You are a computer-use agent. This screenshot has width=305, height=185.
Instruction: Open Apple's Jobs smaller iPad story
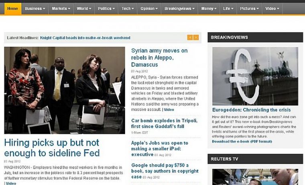click(x=159, y=148)
